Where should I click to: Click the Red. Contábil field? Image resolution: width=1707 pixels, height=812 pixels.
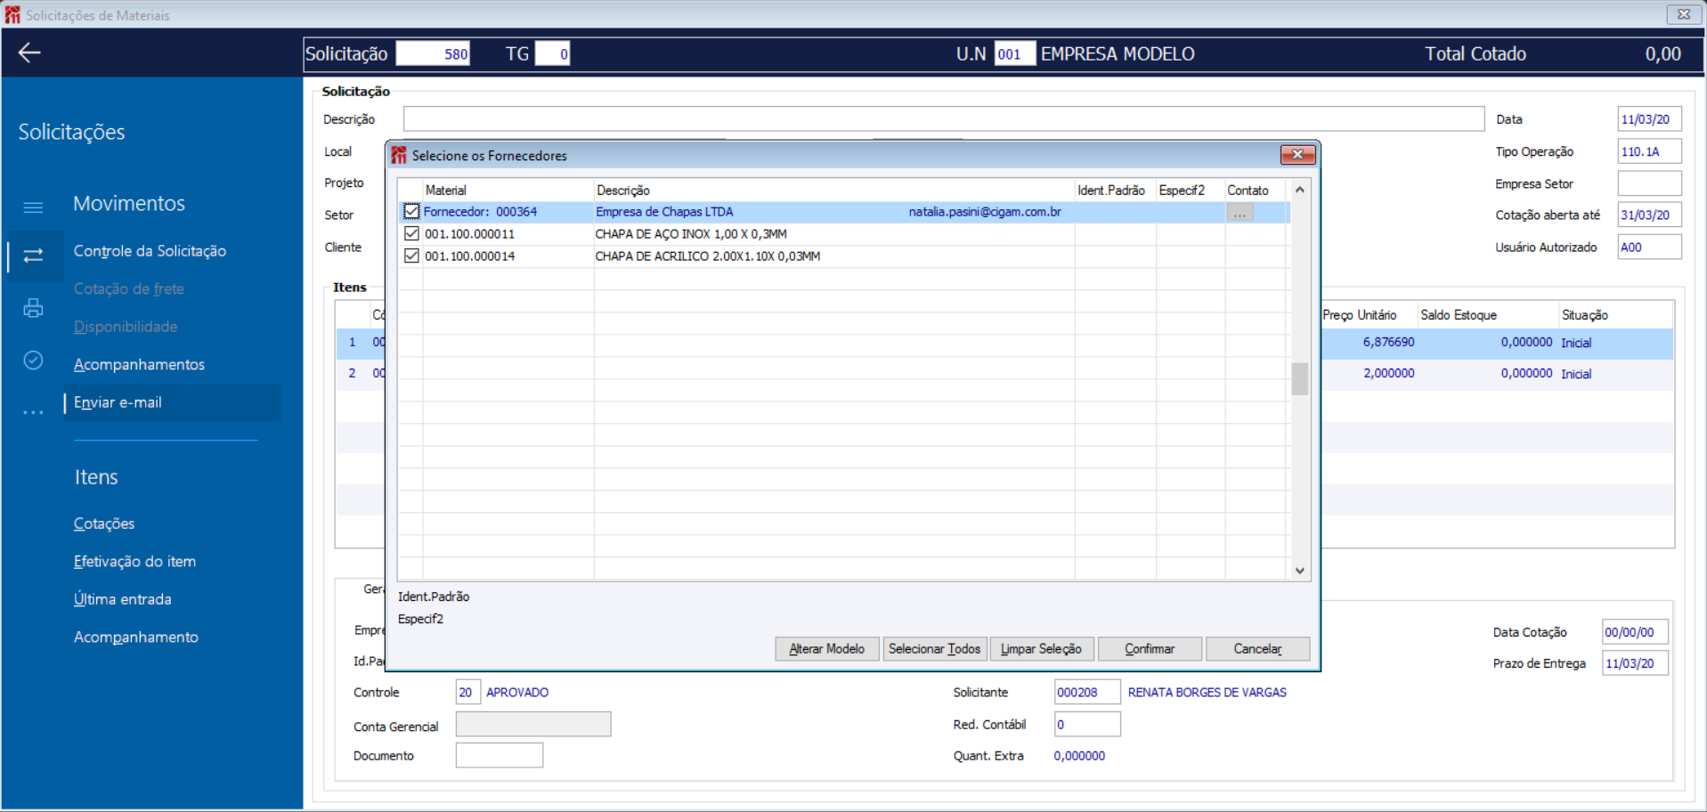(1087, 724)
